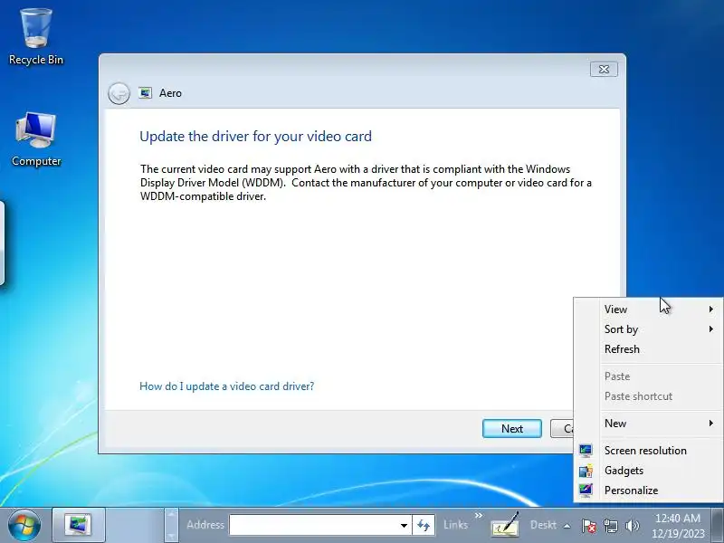Open 'How do I update a video card driver?' link

(x=227, y=386)
